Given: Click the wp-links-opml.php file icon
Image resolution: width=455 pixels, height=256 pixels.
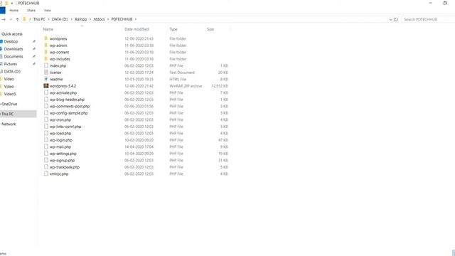Looking at the screenshot, I should pos(45,127).
